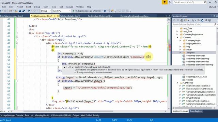Select bootstrap-theme.css in Solution Explorer
218x122 pixels.
coord(196,56)
